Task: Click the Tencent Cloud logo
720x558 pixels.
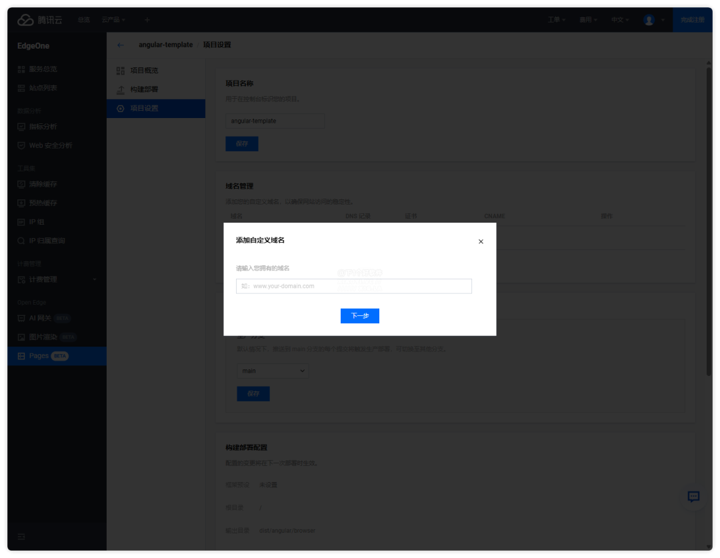Action: click(39, 20)
